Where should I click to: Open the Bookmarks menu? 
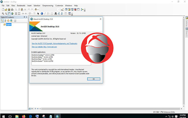pyautogui.click(x=21, y=6)
